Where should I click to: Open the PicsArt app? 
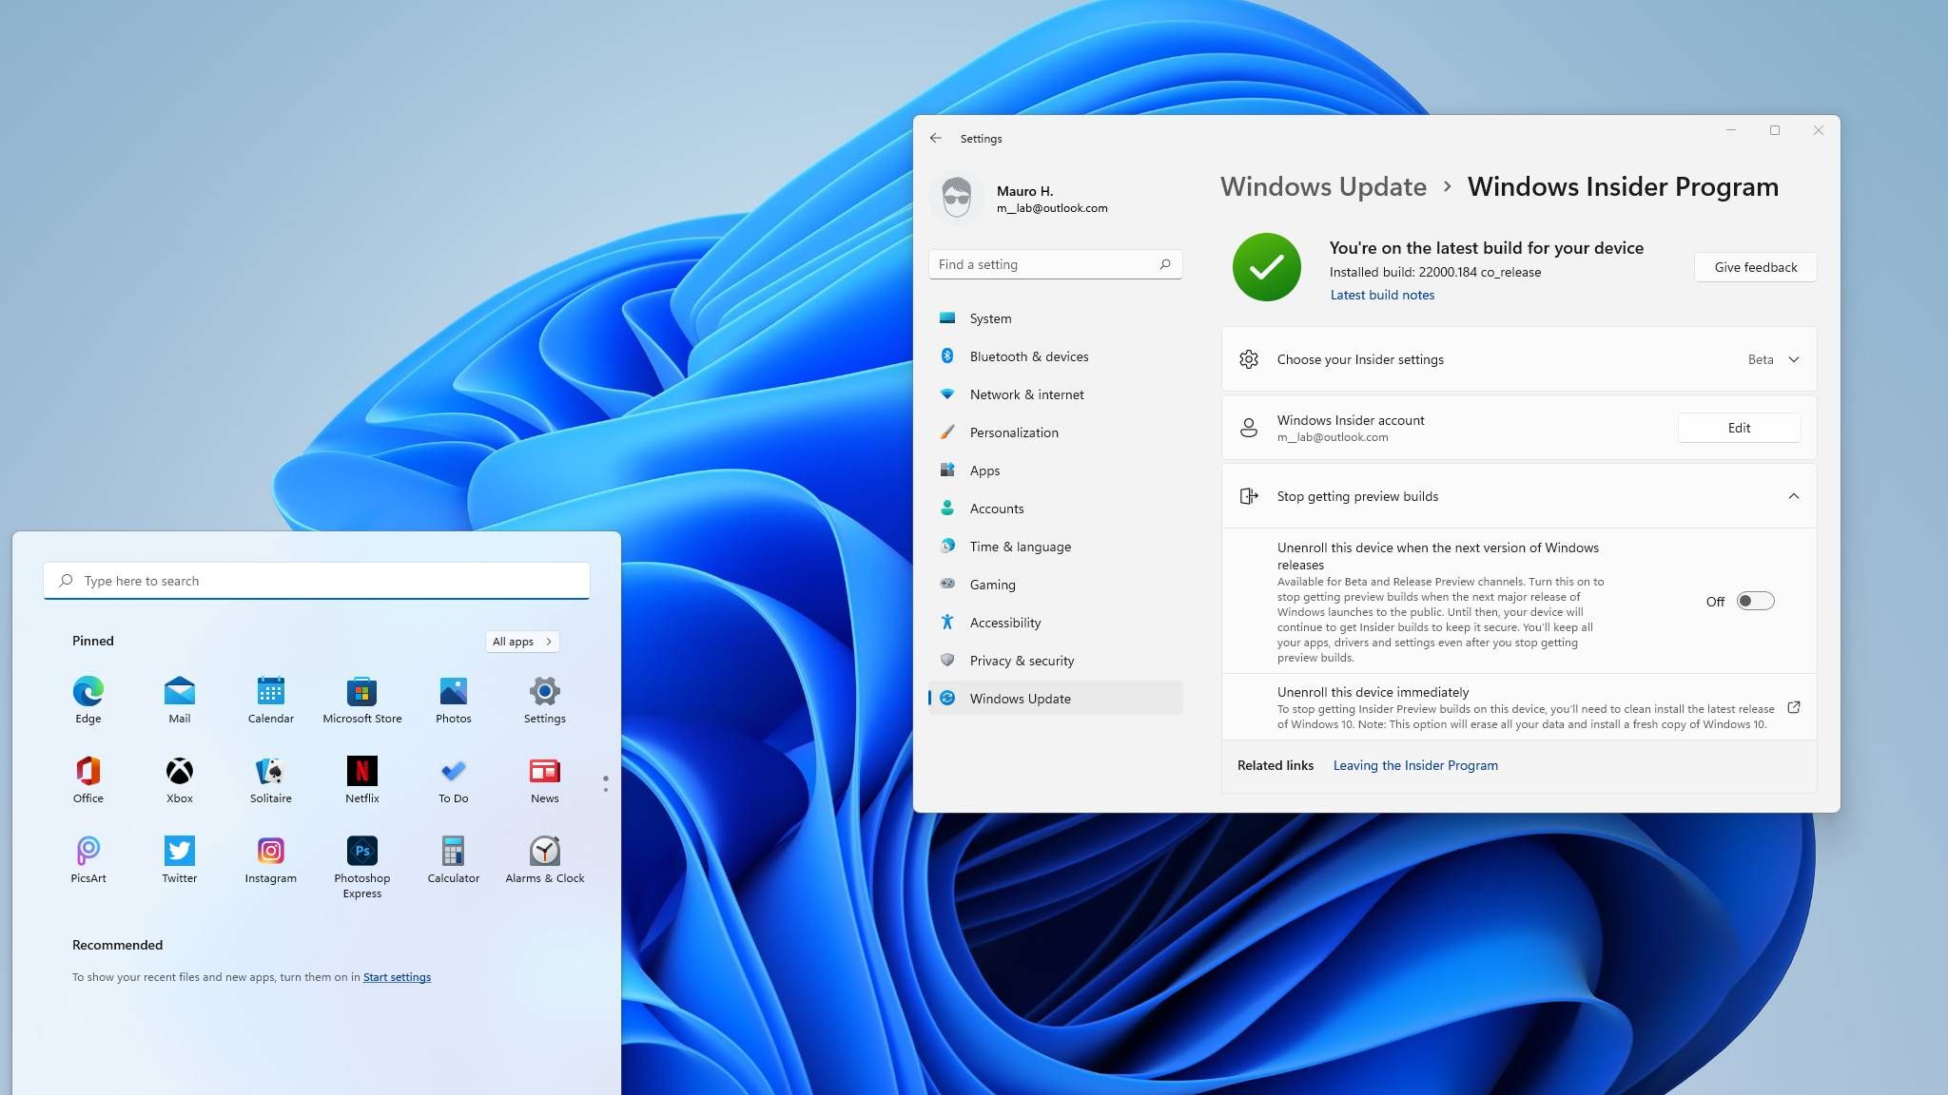click(x=88, y=851)
